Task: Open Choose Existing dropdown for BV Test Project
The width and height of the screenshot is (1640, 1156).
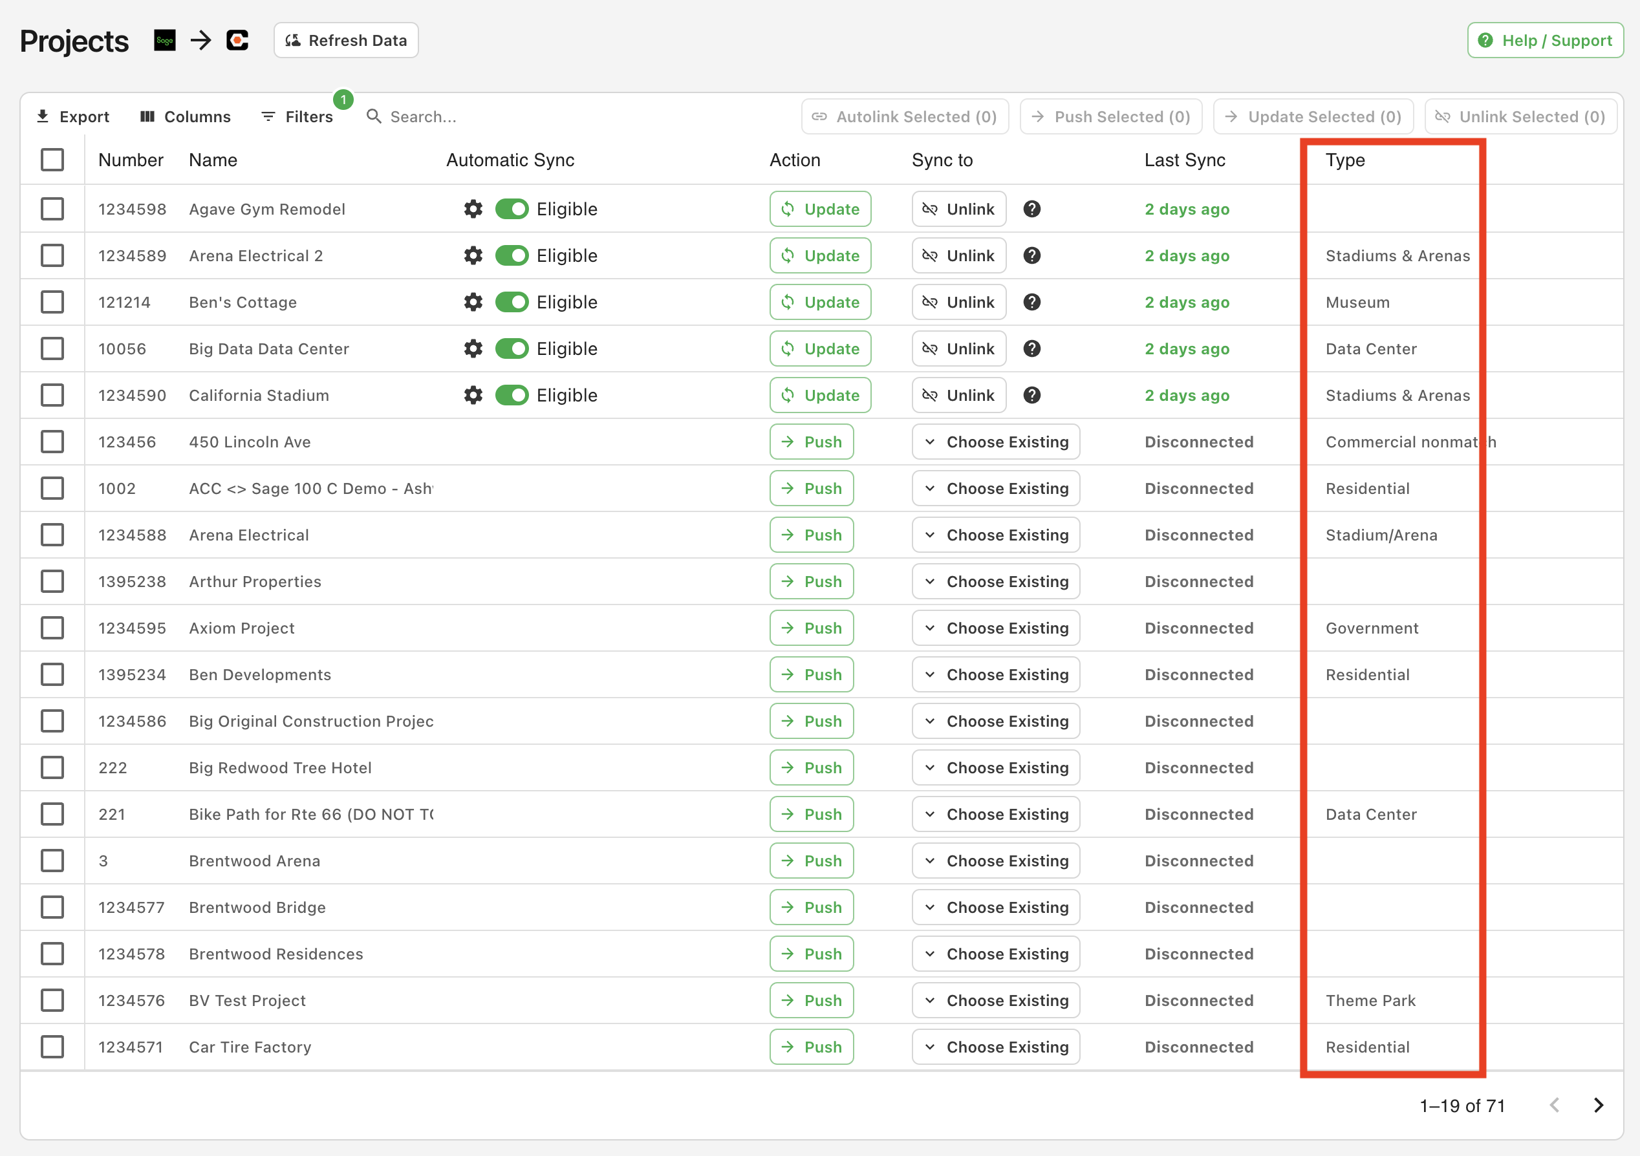Action: pos(996,1000)
